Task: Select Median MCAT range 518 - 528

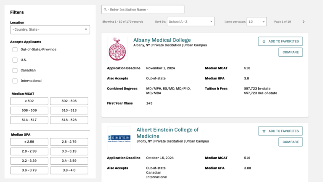Action: tap(69, 120)
